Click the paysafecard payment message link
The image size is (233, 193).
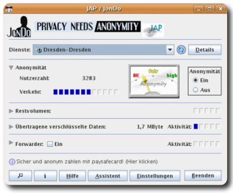87,161
